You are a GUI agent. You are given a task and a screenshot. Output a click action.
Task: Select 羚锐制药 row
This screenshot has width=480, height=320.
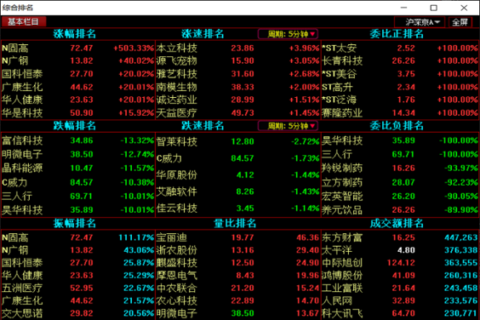400,169
